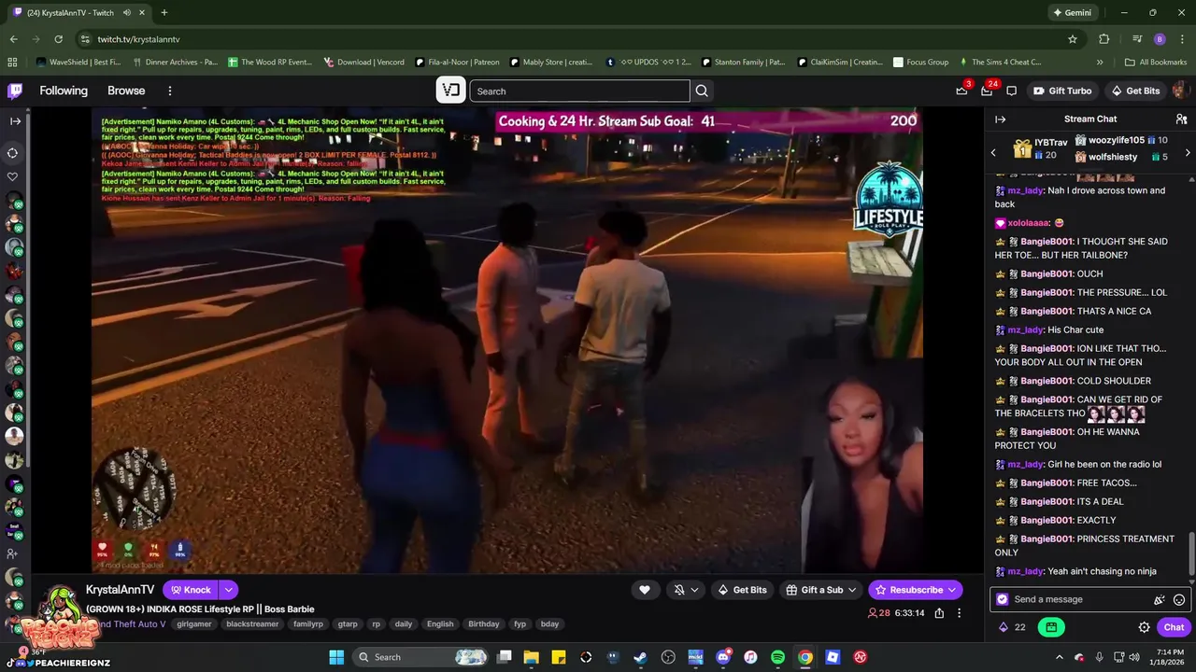Screen dimensions: 1196x672
Task: Open Twitch notifications inbox with badge 3
Action: point(961,91)
